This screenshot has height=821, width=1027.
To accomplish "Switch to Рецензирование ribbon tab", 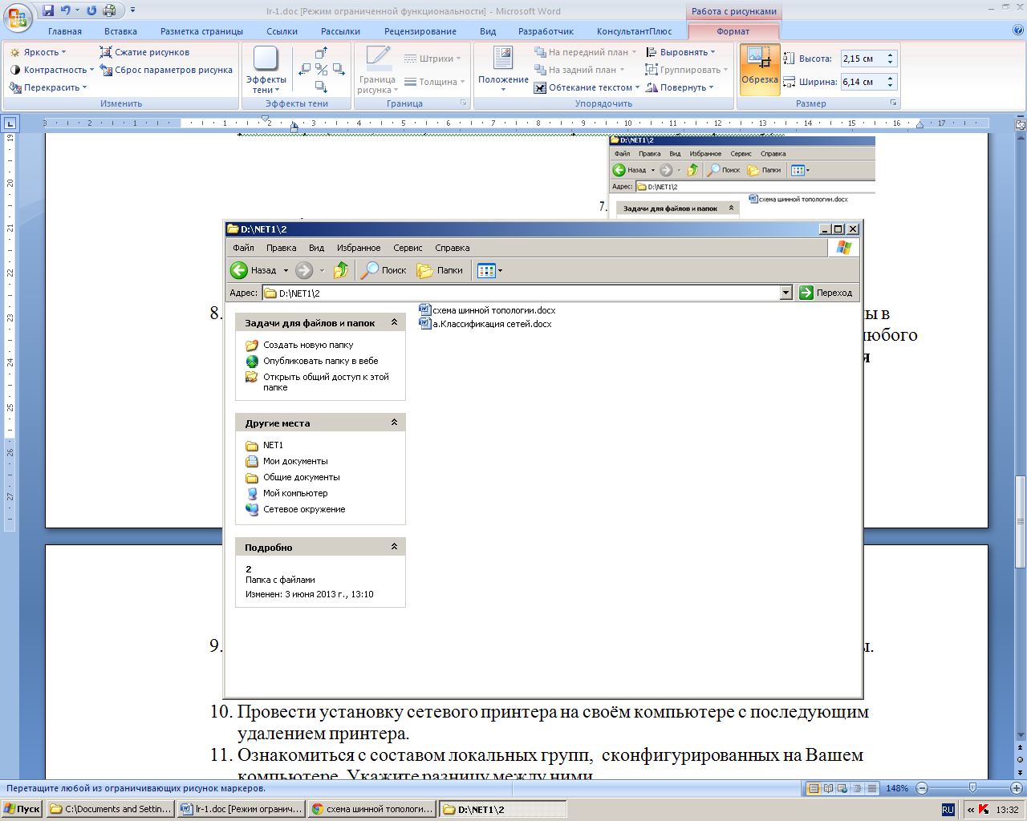I will pyautogui.click(x=420, y=31).
